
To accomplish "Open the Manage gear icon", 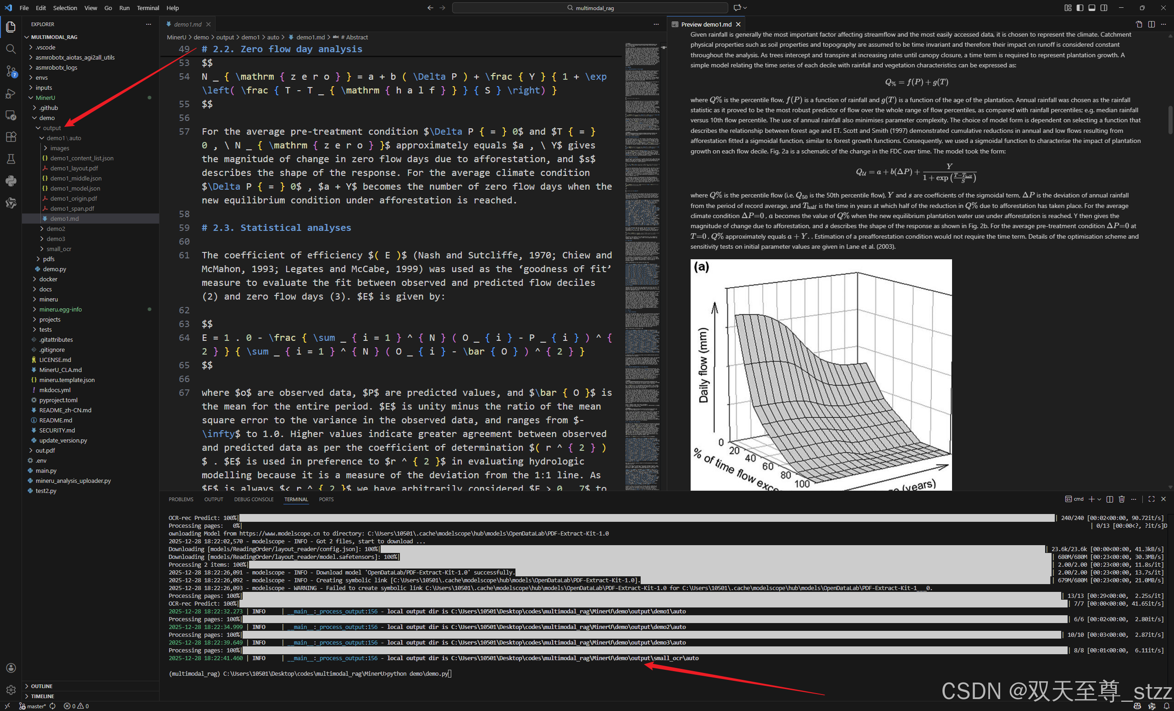I will click(x=11, y=689).
